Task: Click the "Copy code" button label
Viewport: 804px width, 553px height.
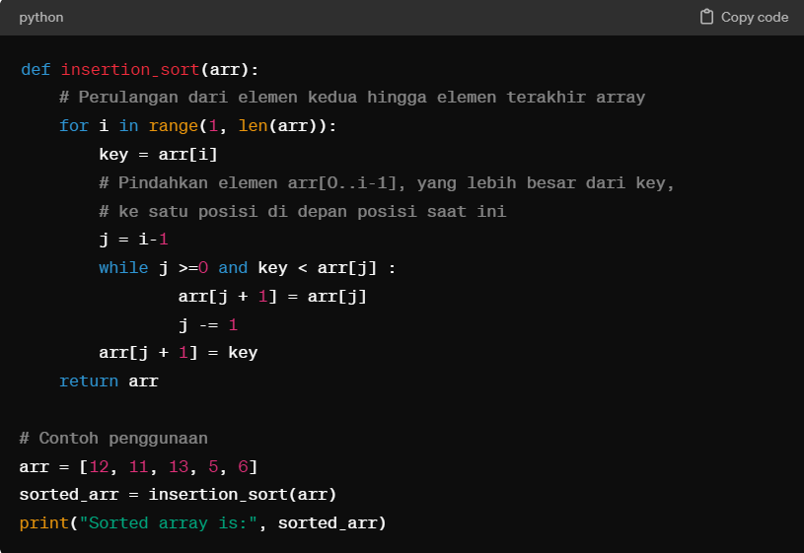Action: (x=755, y=18)
